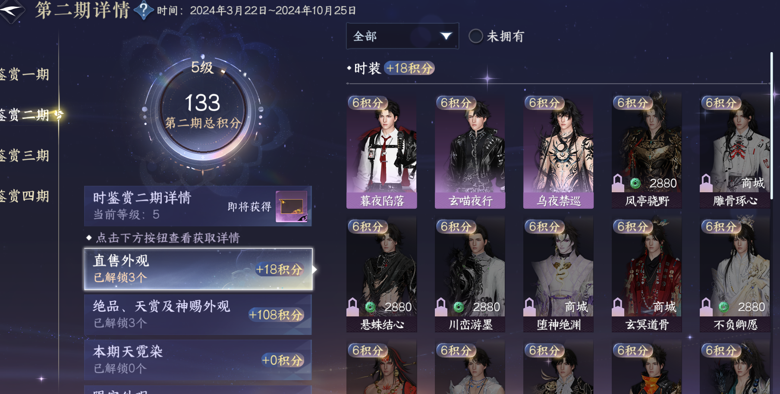Open the question mark help icon
Screen dimensions: 780x394
point(144,10)
